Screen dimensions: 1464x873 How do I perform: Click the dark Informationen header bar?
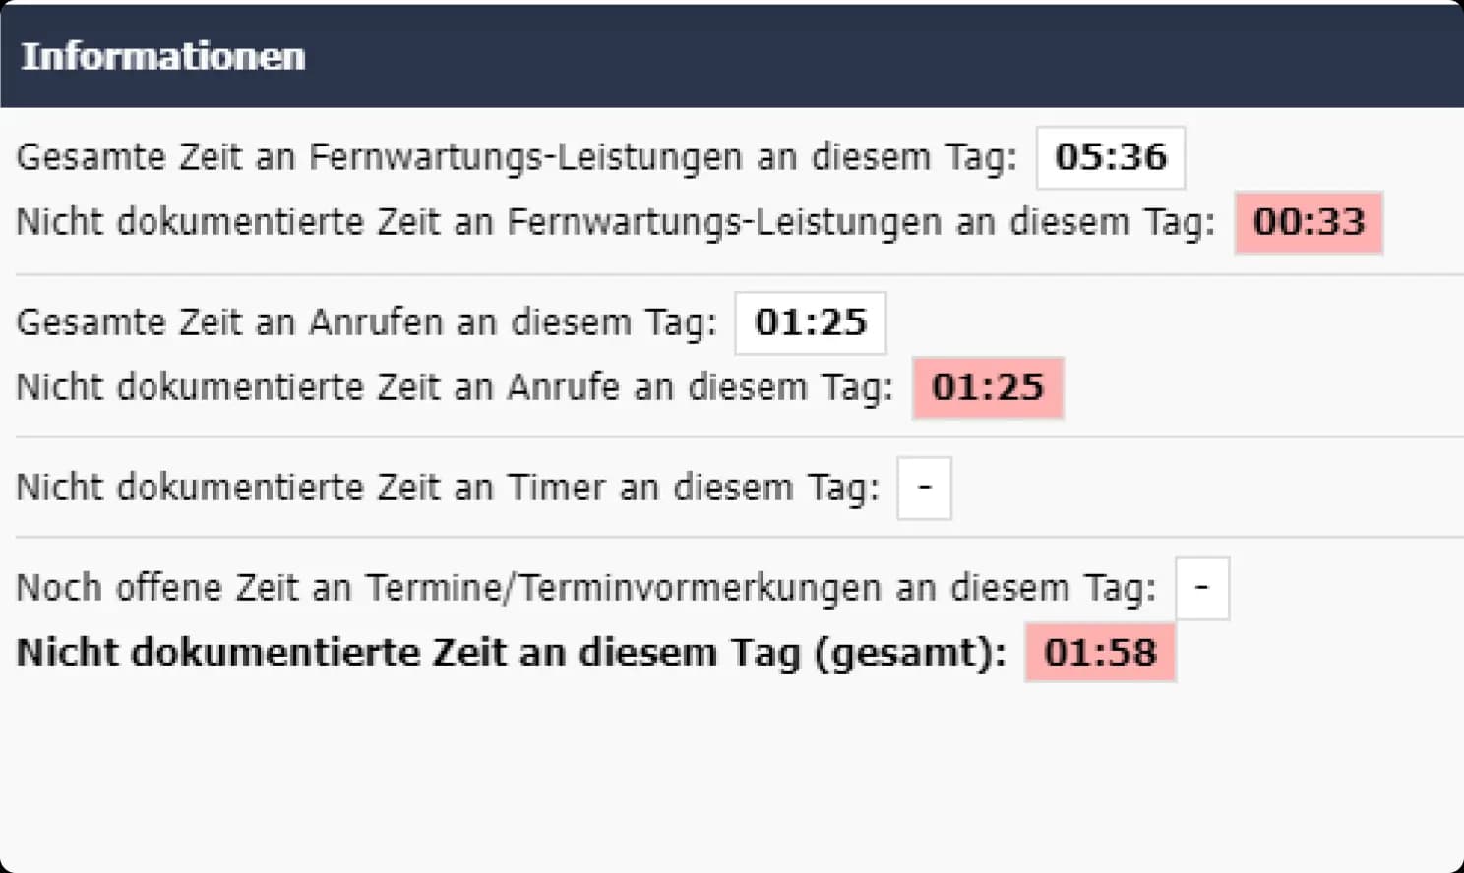click(732, 56)
